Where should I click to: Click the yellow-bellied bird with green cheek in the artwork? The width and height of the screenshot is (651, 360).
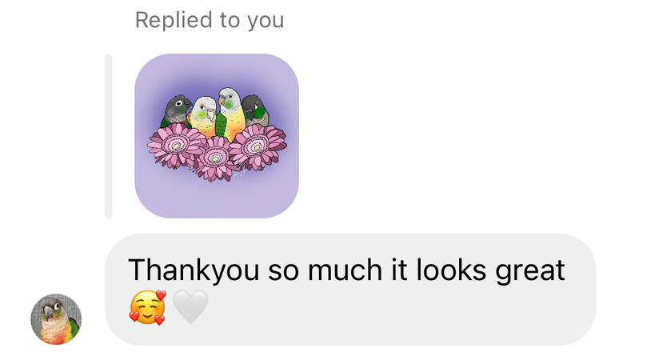coord(230,113)
